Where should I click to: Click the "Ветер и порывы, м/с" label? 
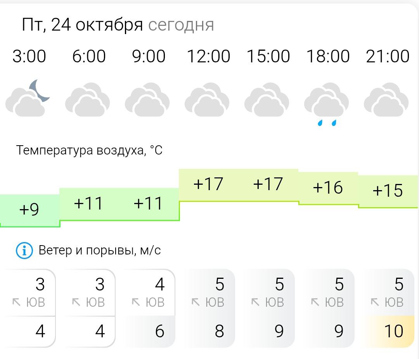[100, 251]
